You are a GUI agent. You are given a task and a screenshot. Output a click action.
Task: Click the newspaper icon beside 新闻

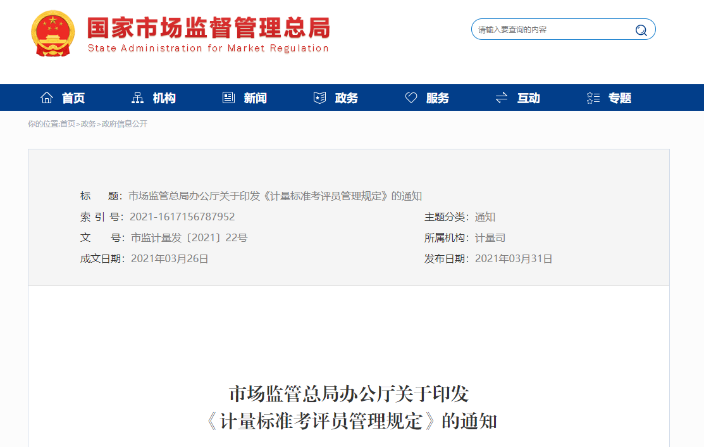point(228,98)
